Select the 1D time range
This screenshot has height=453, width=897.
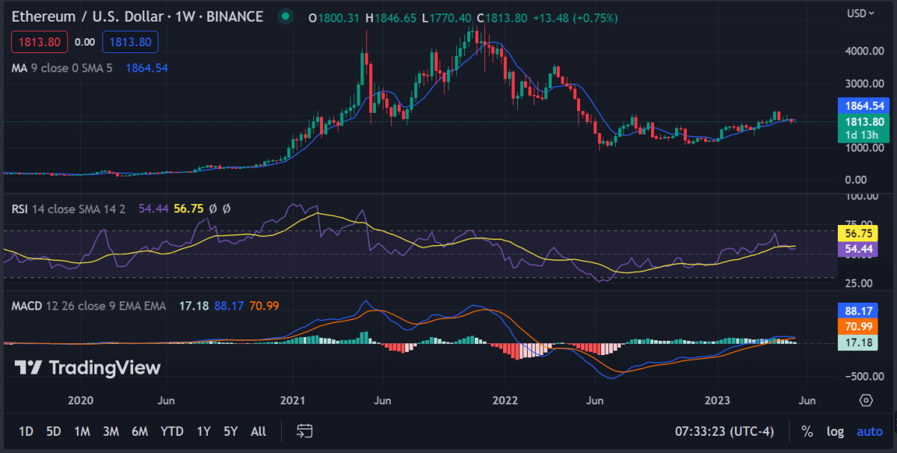pyautogui.click(x=25, y=431)
